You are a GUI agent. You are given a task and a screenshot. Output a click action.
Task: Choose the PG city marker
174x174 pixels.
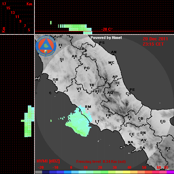coord(86,70)
